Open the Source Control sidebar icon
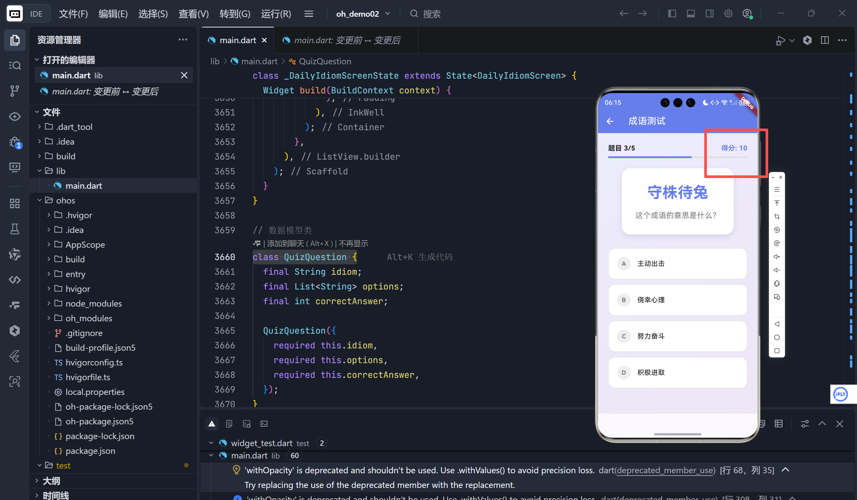This screenshot has height=500, width=857. [x=14, y=91]
